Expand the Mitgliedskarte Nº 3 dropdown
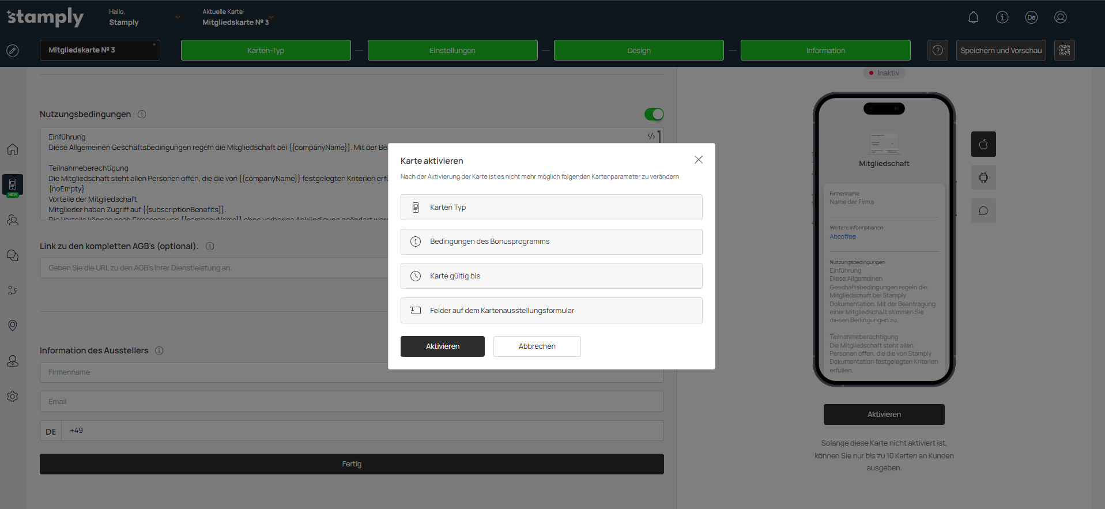This screenshot has height=509, width=1105. [100, 50]
